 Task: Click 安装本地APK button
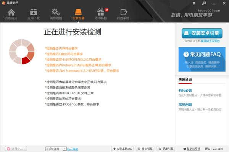pyautogui.click(x=123, y=149)
